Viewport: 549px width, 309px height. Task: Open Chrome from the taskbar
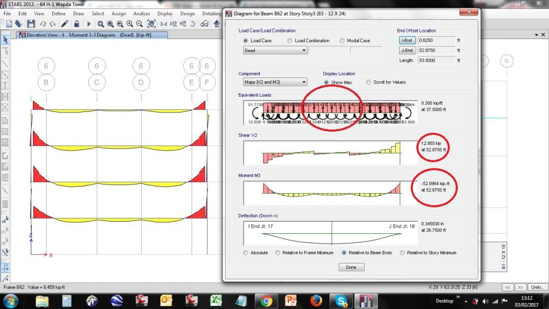(x=266, y=301)
